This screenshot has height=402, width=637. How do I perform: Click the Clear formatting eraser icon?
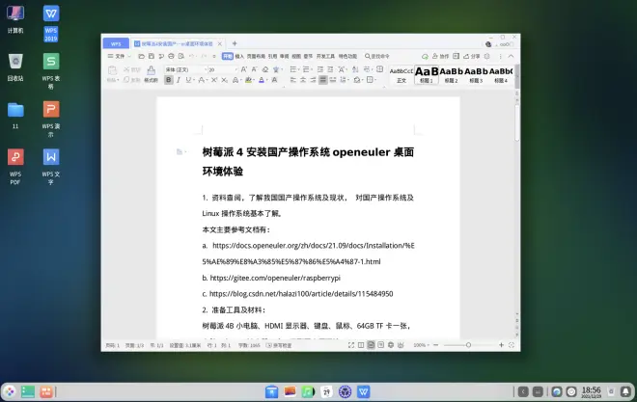coord(265,69)
